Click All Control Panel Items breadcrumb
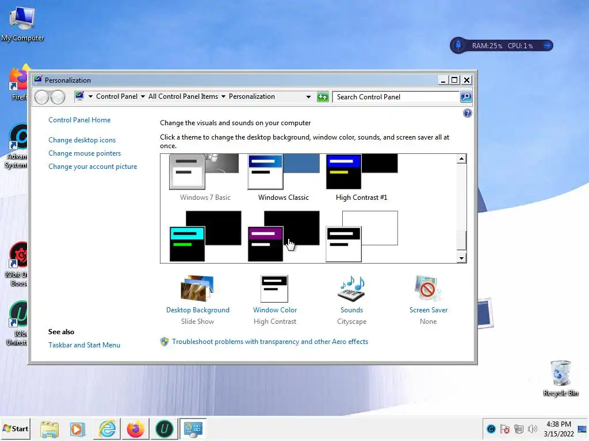The height and width of the screenshot is (441, 589). coord(183,96)
